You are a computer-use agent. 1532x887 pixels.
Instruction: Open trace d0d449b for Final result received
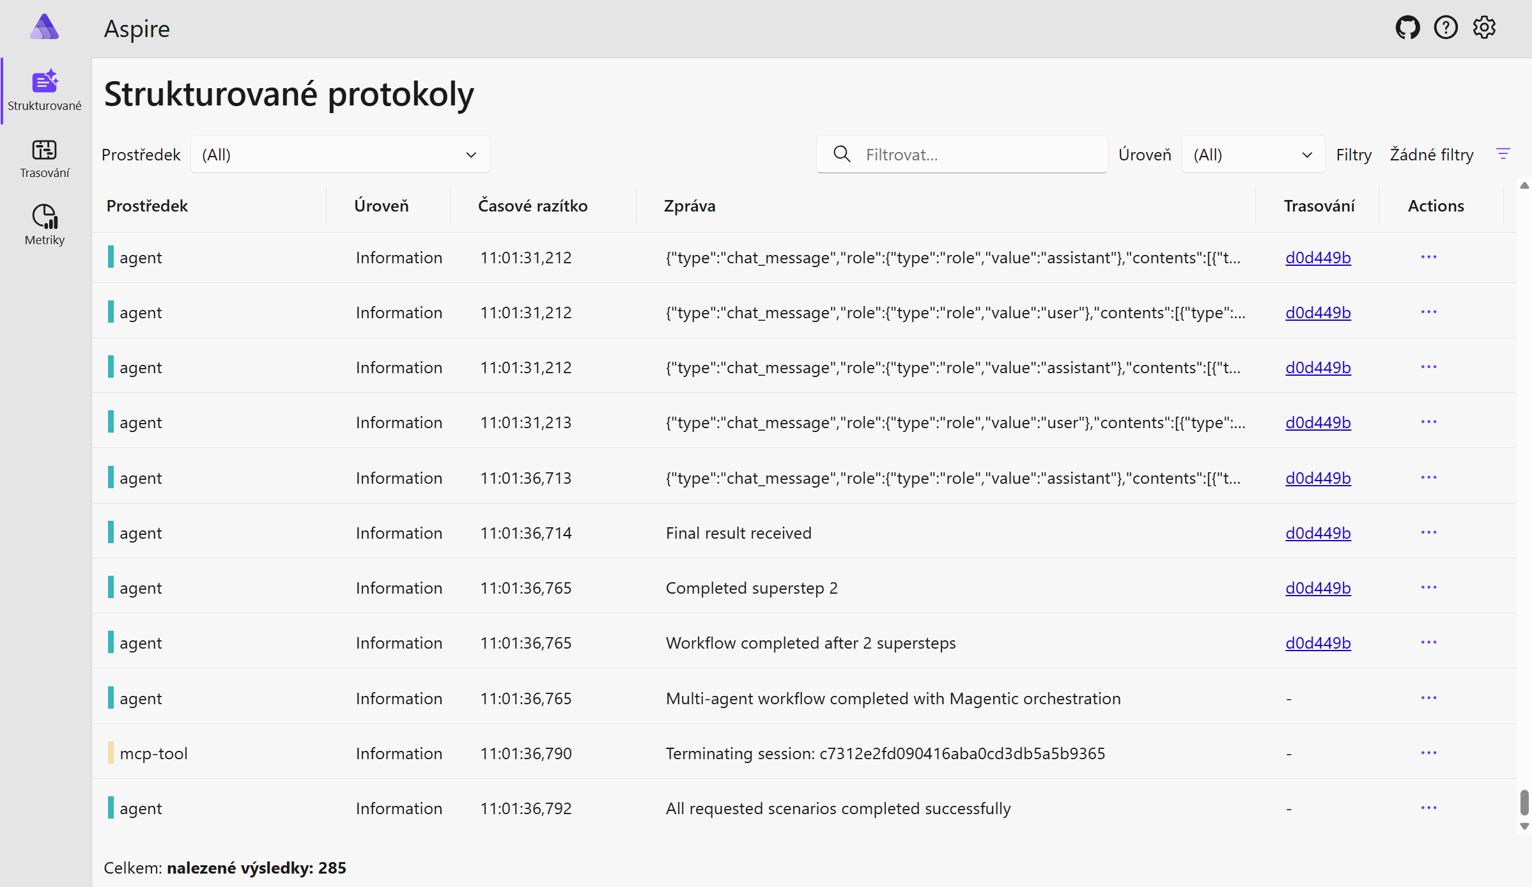pyautogui.click(x=1318, y=533)
